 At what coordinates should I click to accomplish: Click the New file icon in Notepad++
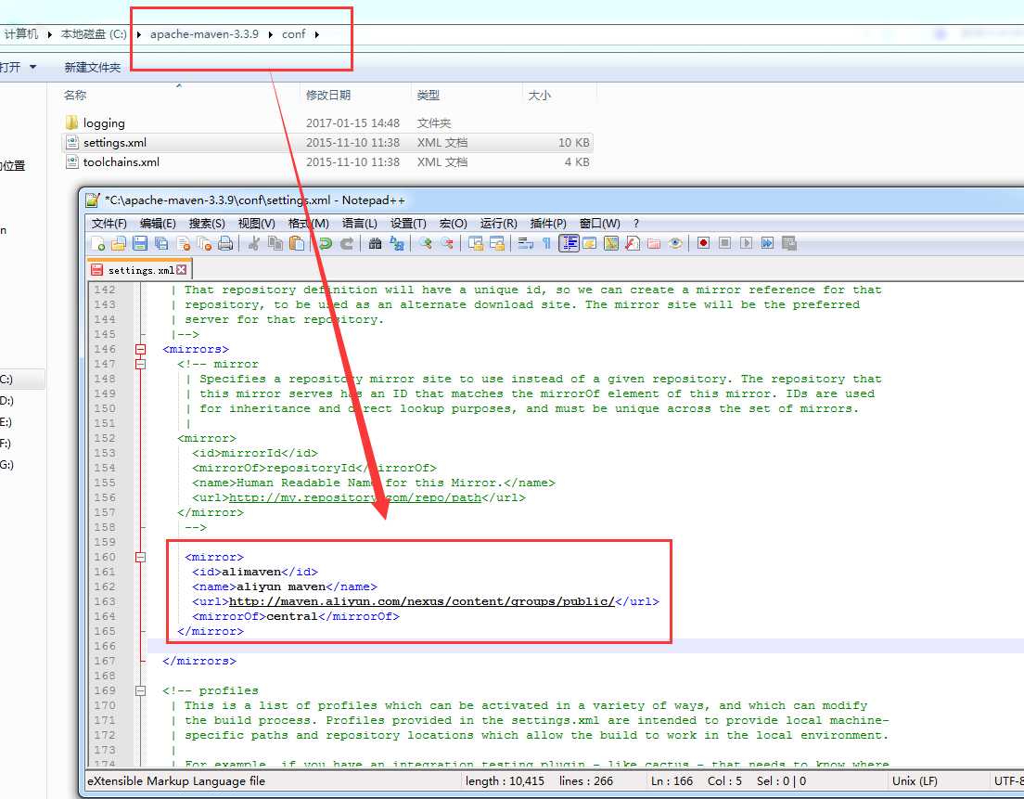pos(97,244)
